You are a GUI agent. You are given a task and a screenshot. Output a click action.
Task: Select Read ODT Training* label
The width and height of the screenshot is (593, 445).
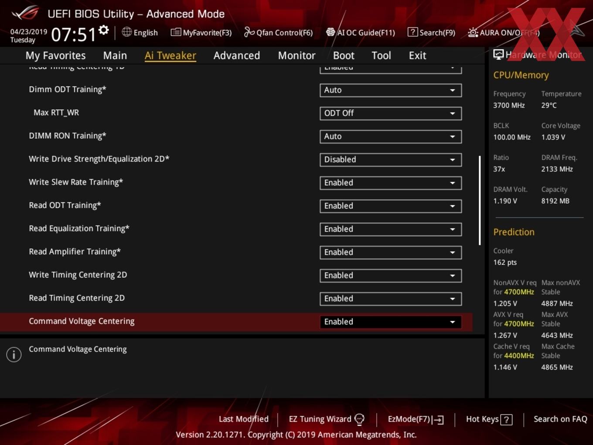[x=65, y=205]
